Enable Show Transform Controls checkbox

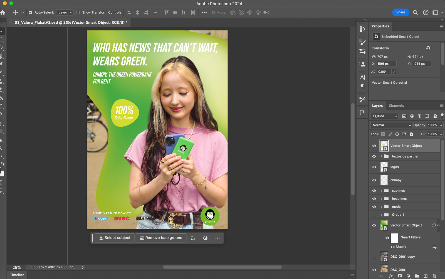point(78,13)
